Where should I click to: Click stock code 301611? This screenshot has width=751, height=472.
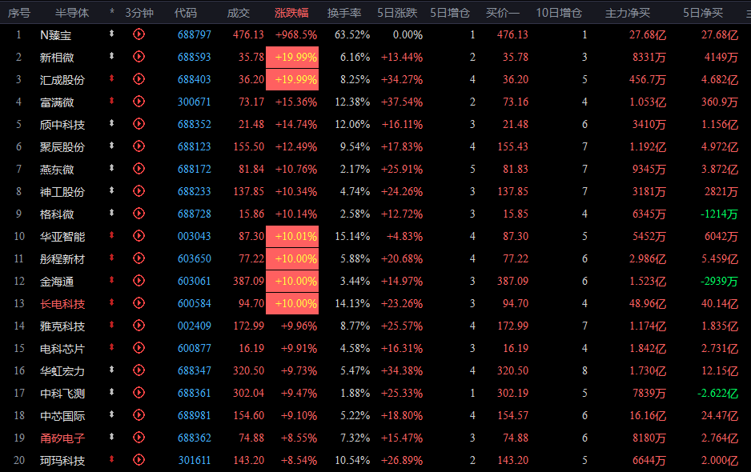pos(194,461)
